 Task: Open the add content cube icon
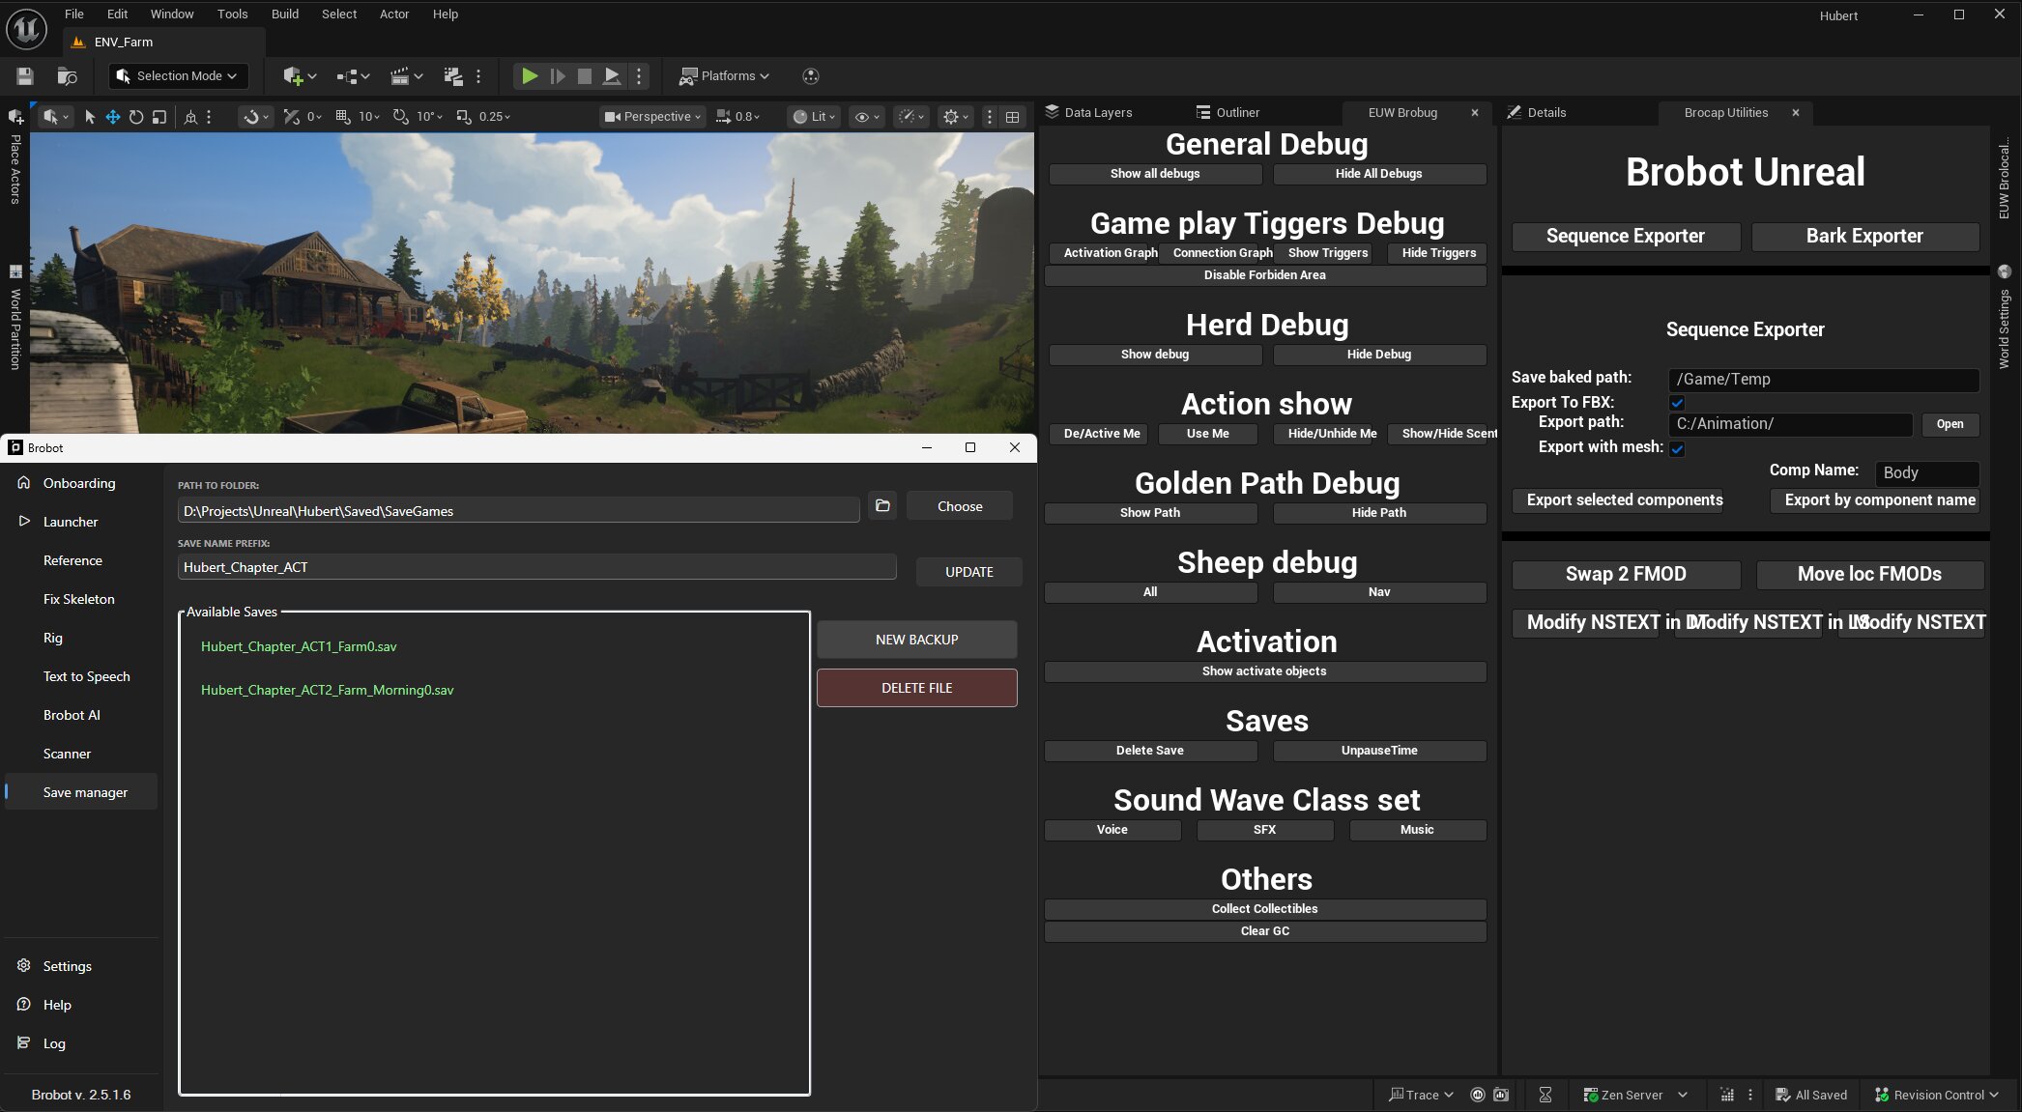pos(299,76)
